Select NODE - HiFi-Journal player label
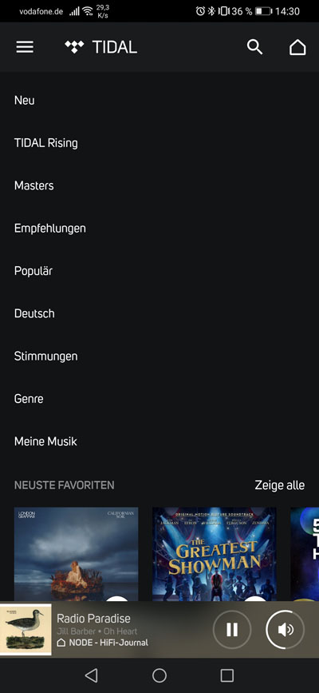This screenshot has height=693, width=319. pos(103,643)
